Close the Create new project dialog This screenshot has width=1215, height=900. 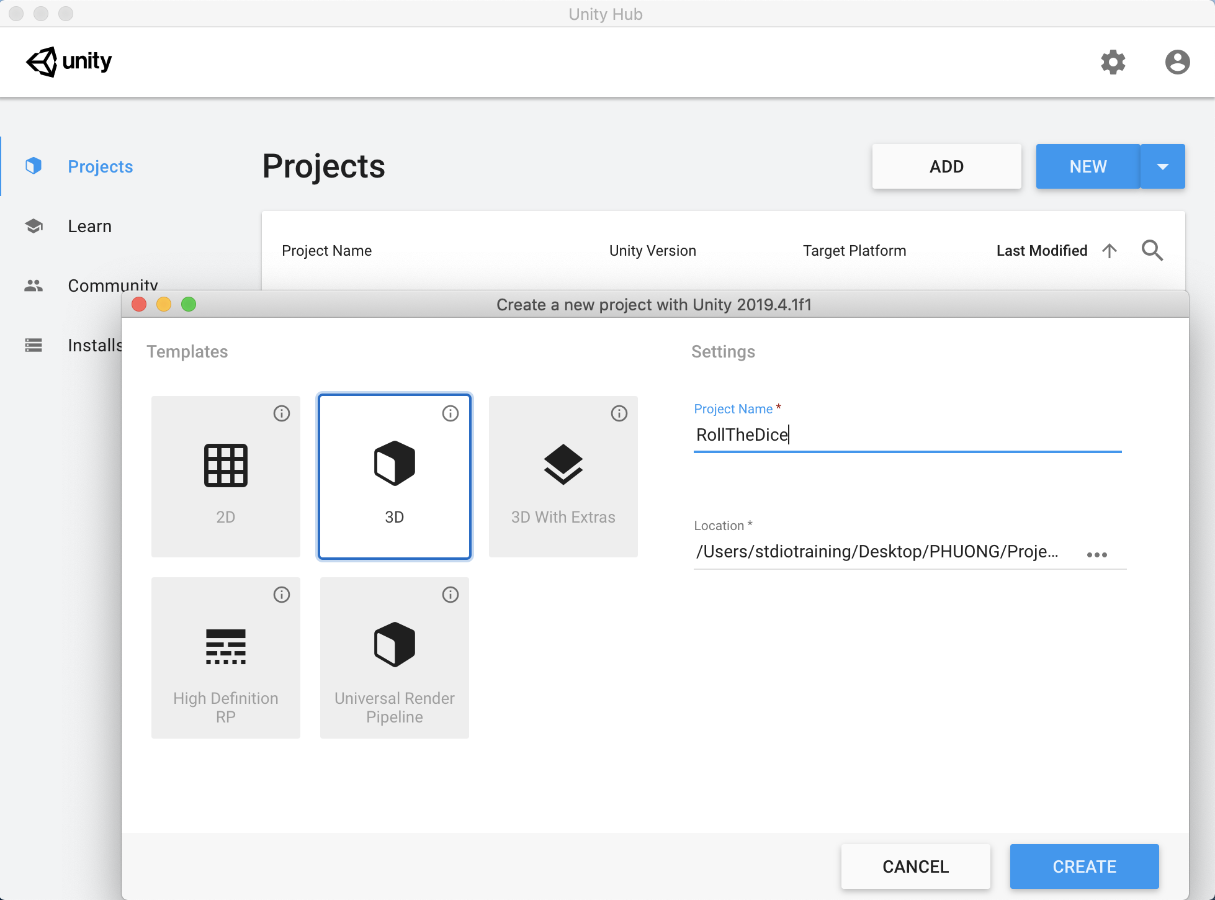139,304
